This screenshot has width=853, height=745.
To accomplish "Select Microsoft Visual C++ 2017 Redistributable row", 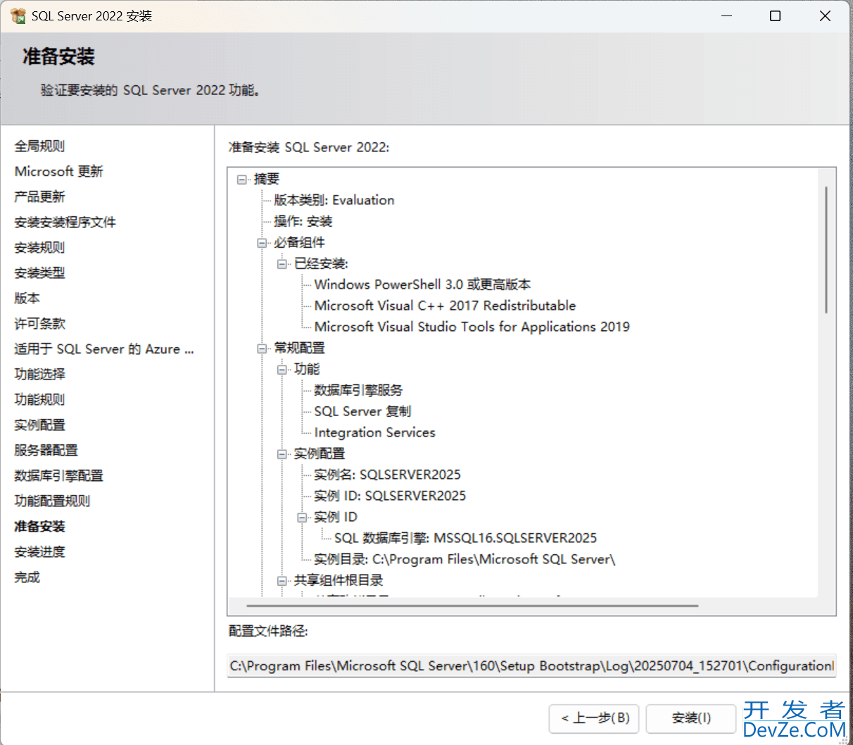I will pos(445,306).
